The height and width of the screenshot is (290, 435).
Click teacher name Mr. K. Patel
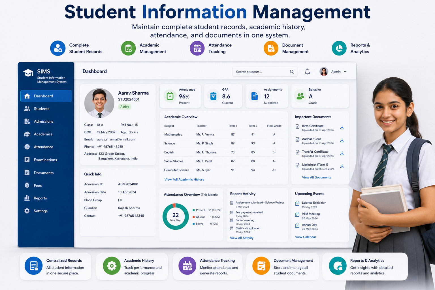pyautogui.click(x=204, y=161)
